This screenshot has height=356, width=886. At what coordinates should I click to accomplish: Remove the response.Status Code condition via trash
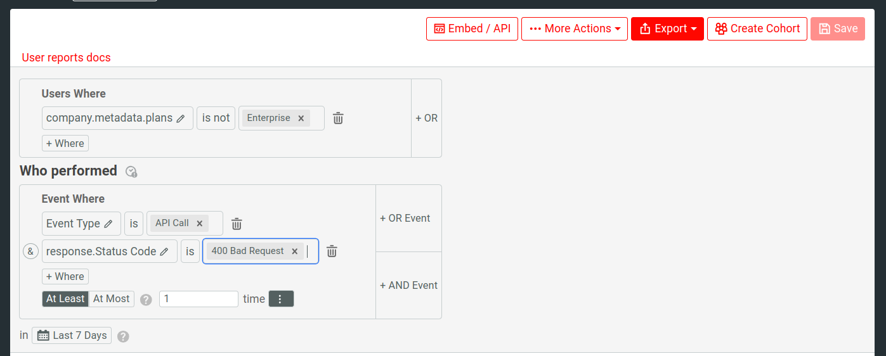tap(332, 251)
